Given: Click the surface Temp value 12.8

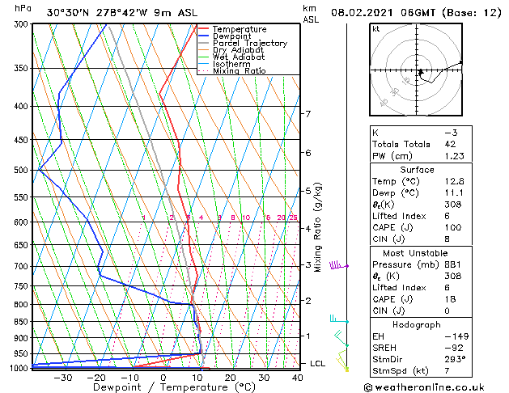Looking at the screenshot, I should 455,181.
